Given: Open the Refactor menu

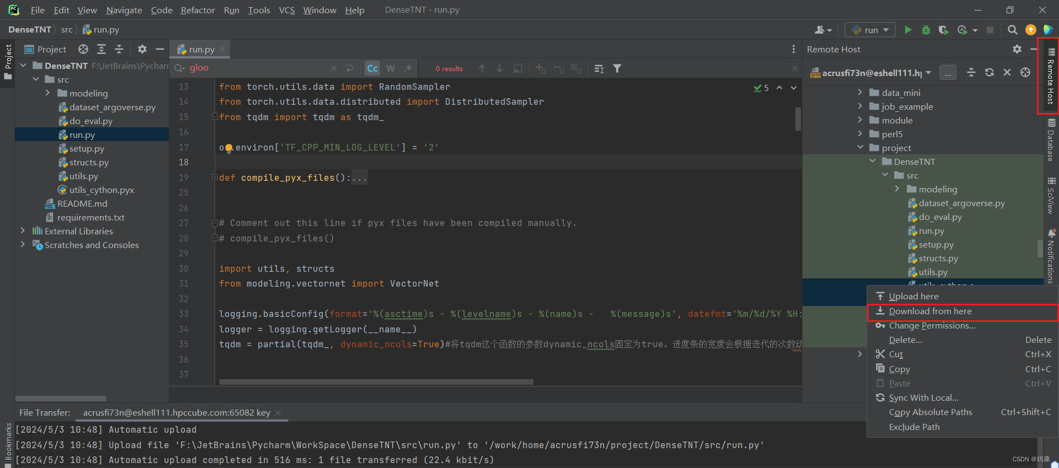Looking at the screenshot, I should click(197, 10).
